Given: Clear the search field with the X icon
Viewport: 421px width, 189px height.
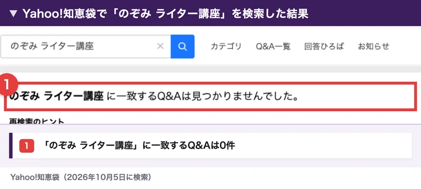Looking at the screenshot, I should 161,47.
